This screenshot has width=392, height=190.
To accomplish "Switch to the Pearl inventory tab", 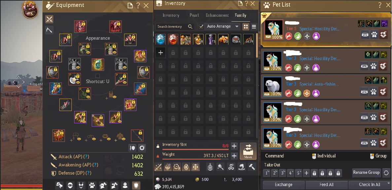I will coord(194,15).
